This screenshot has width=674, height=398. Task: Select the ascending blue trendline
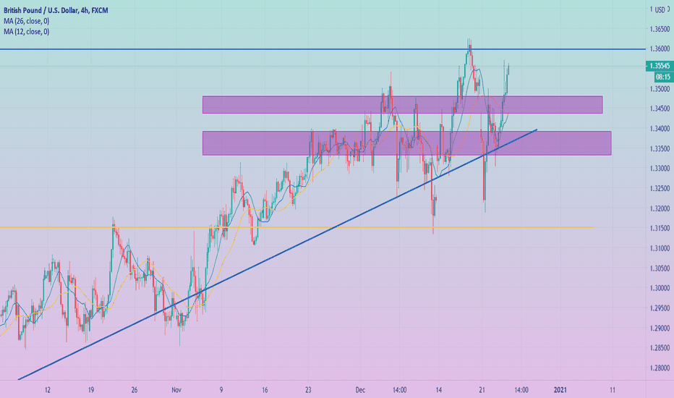277,255
